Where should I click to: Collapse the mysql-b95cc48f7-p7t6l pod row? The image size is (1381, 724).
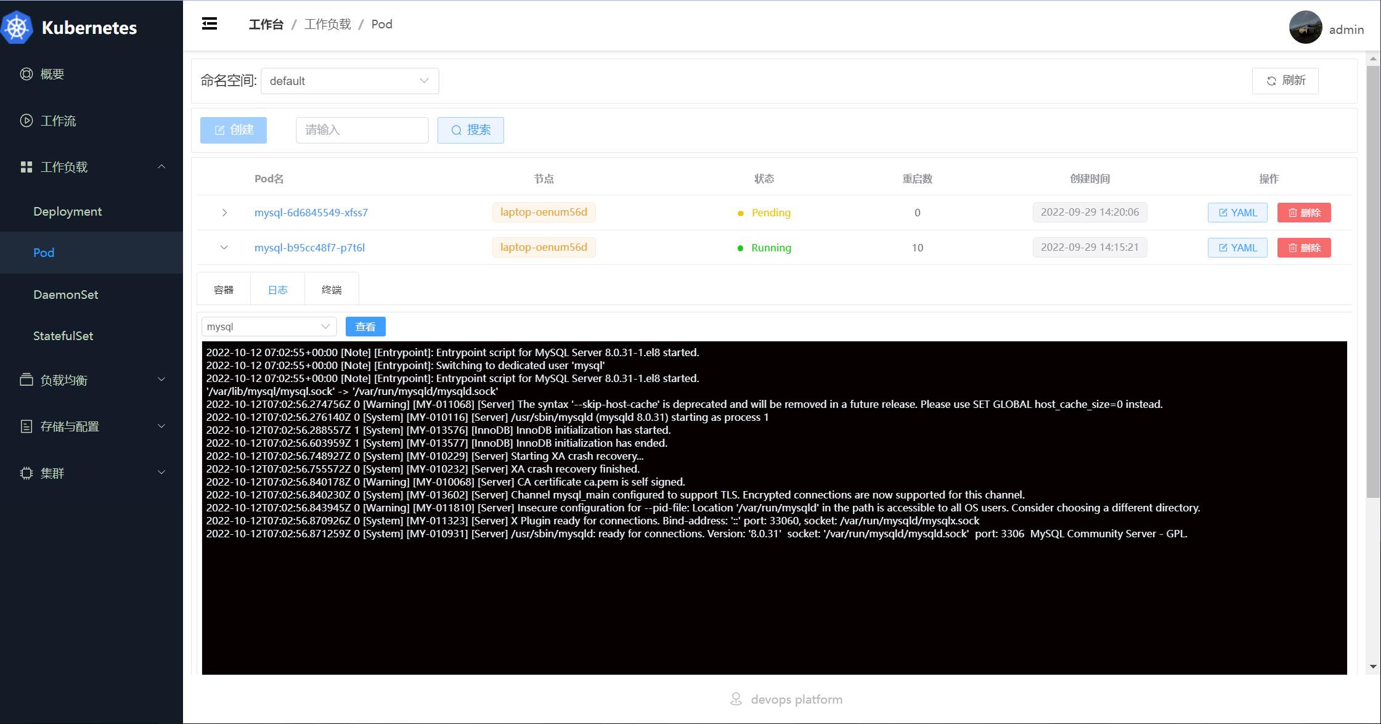click(x=224, y=248)
